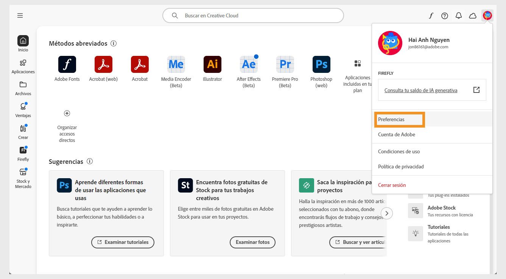
Task: Open Condiciones de uso
Action: pos(432,151)
